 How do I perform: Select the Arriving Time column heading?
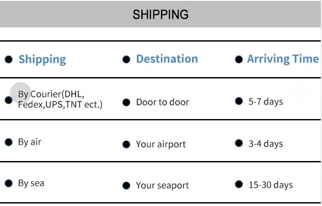pyautogui.click(x=283, y=59)
